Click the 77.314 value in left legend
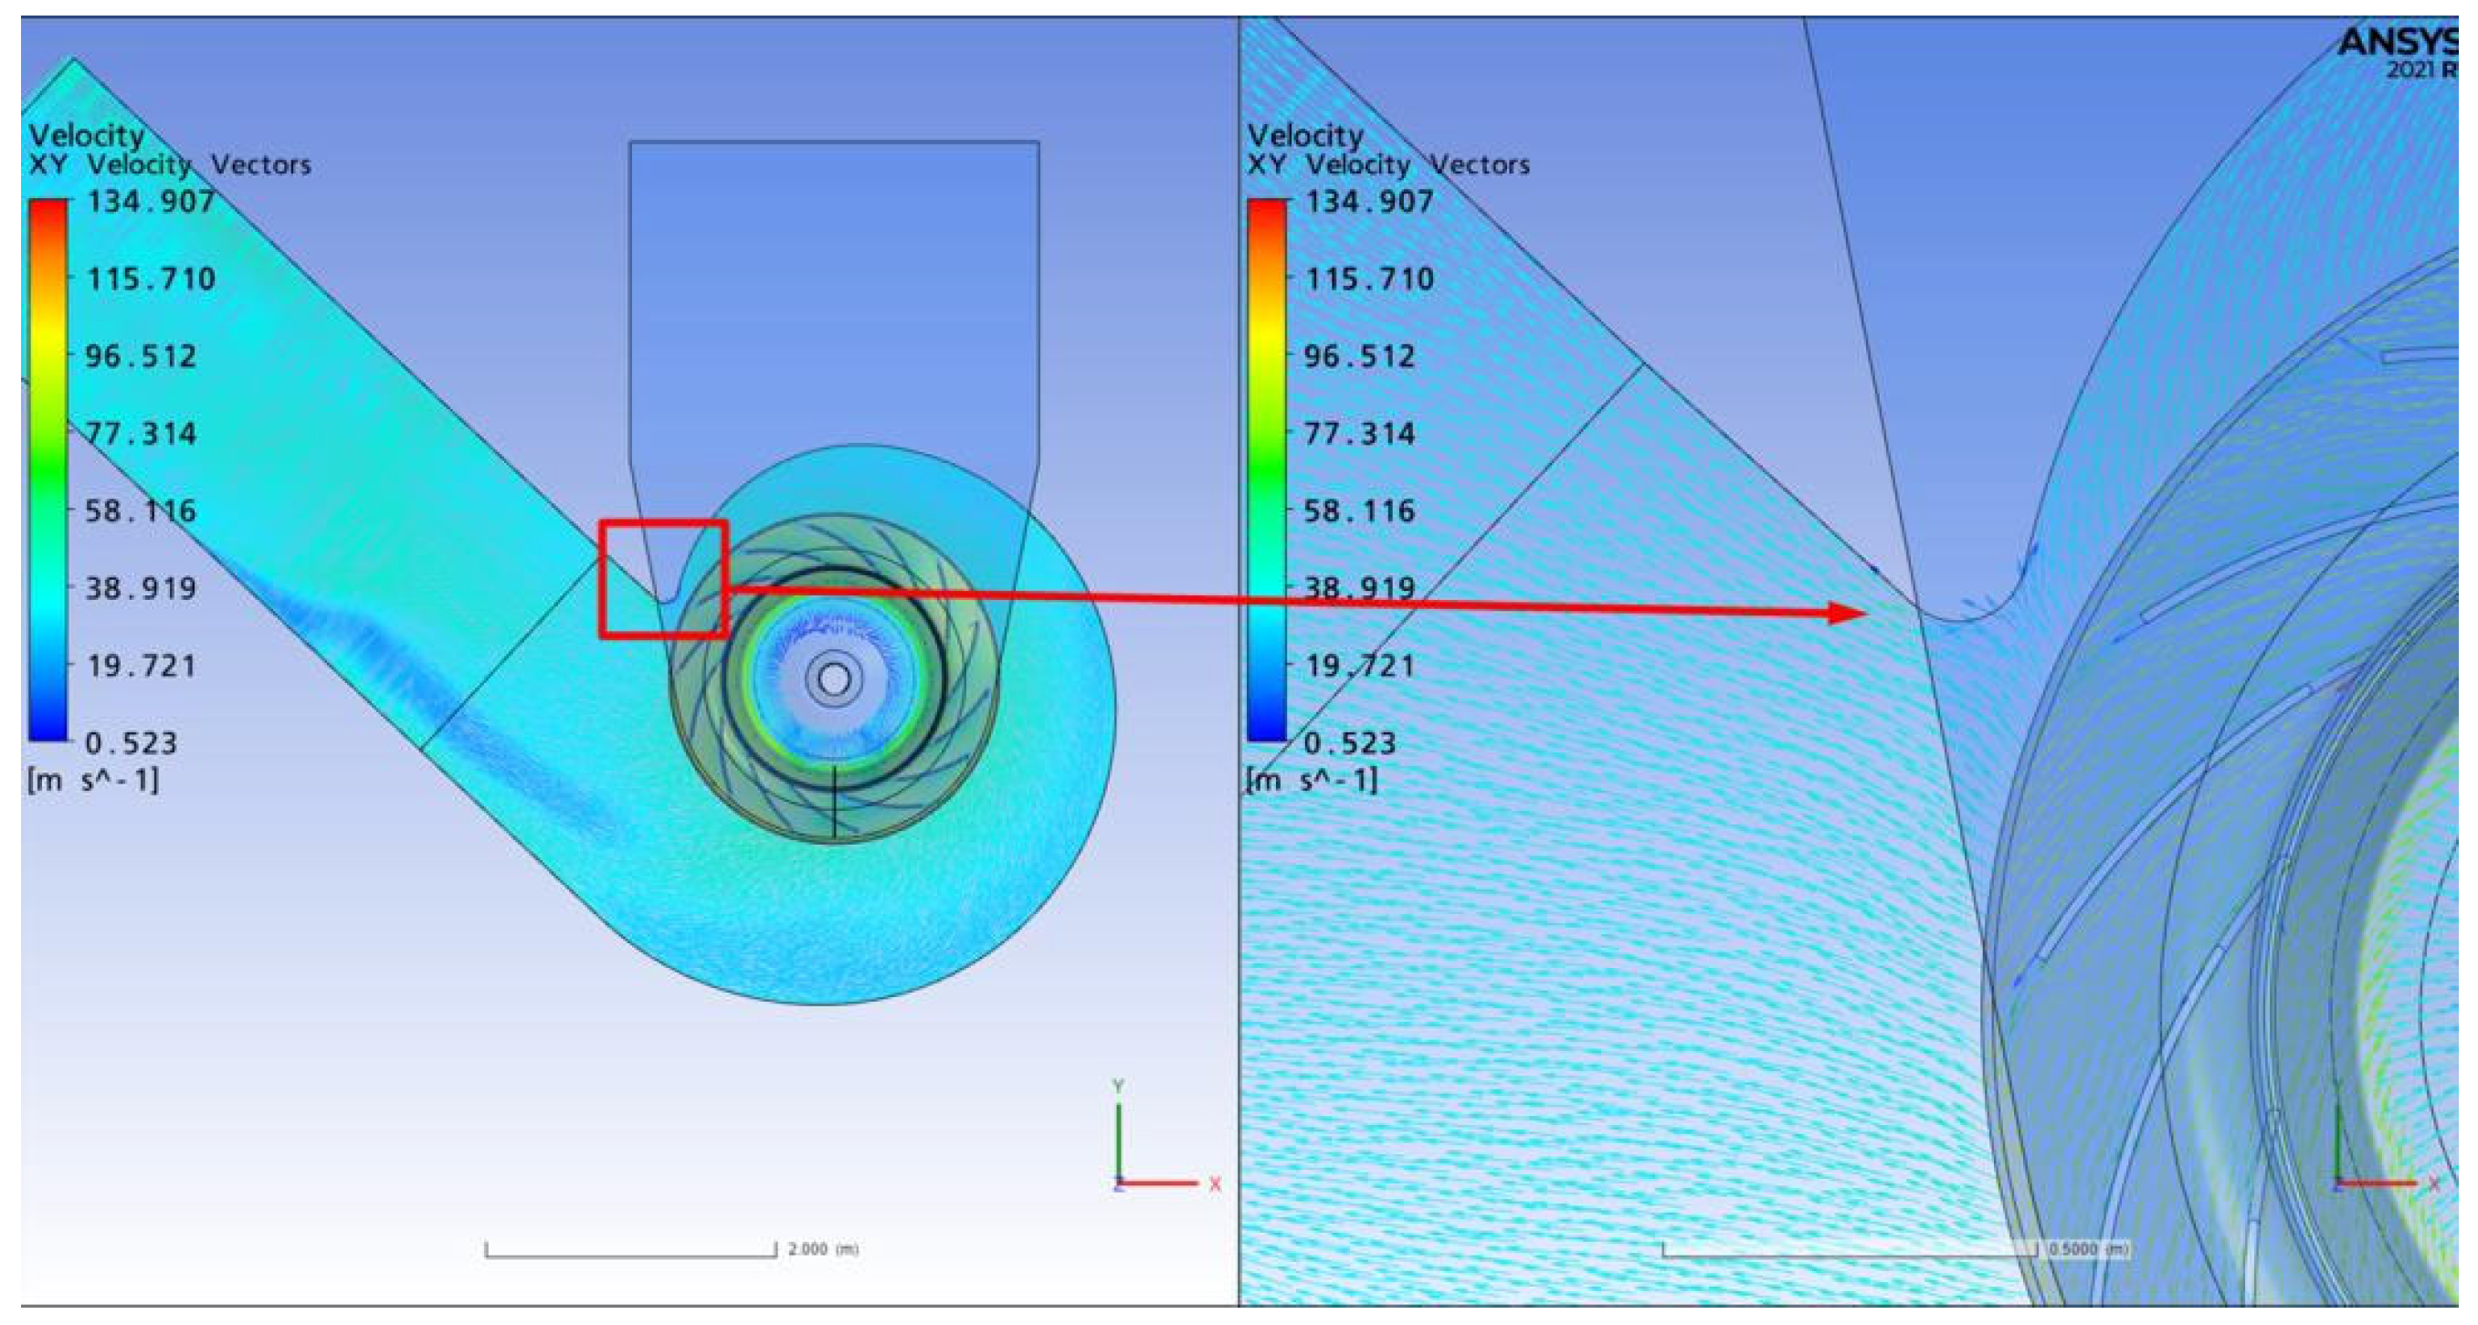The height and width of the screenshot is (1325, 2478). click(142, 434)
